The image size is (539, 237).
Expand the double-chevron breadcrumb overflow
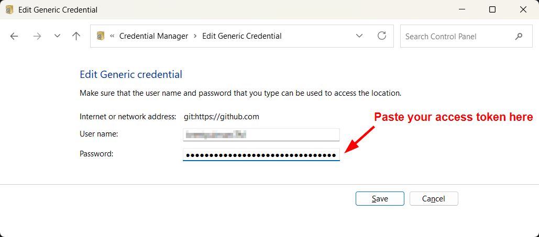[x=112, y=36]
